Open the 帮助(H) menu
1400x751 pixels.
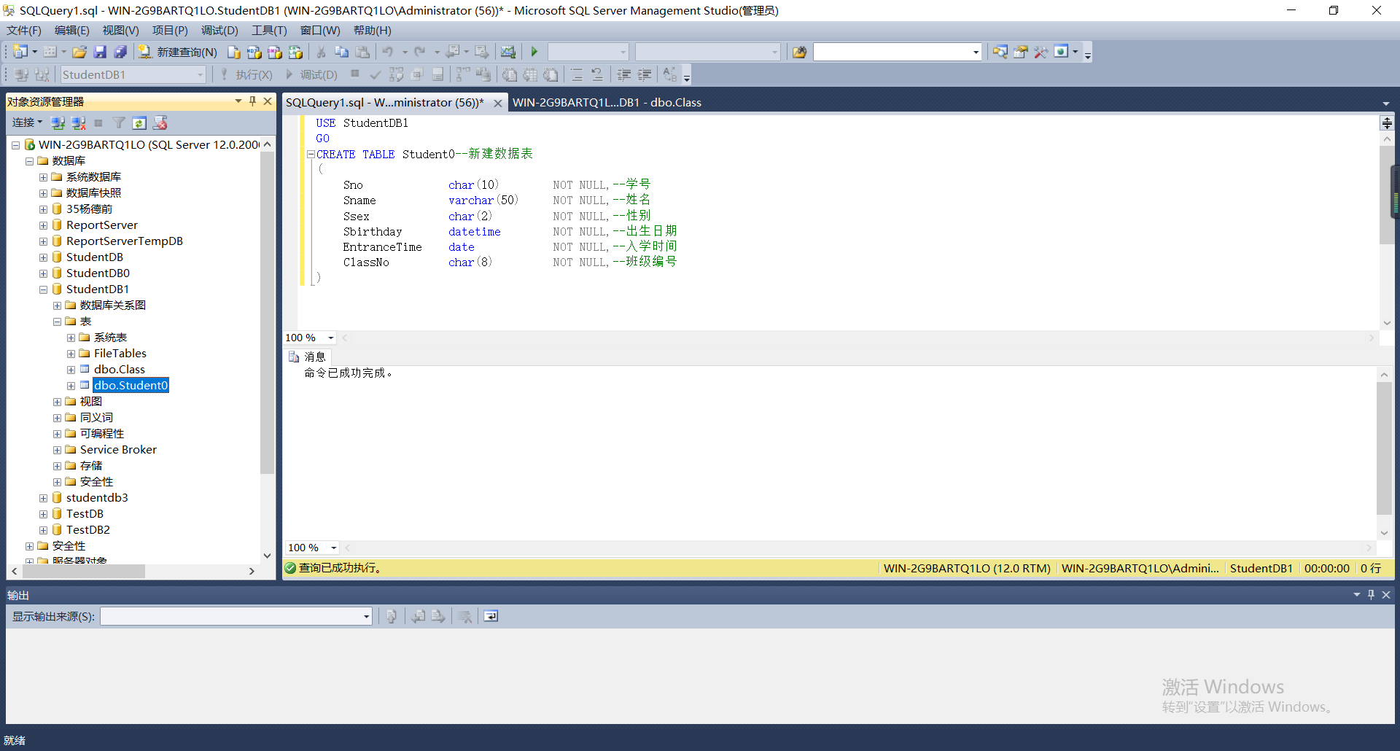[x=372, y=30]
